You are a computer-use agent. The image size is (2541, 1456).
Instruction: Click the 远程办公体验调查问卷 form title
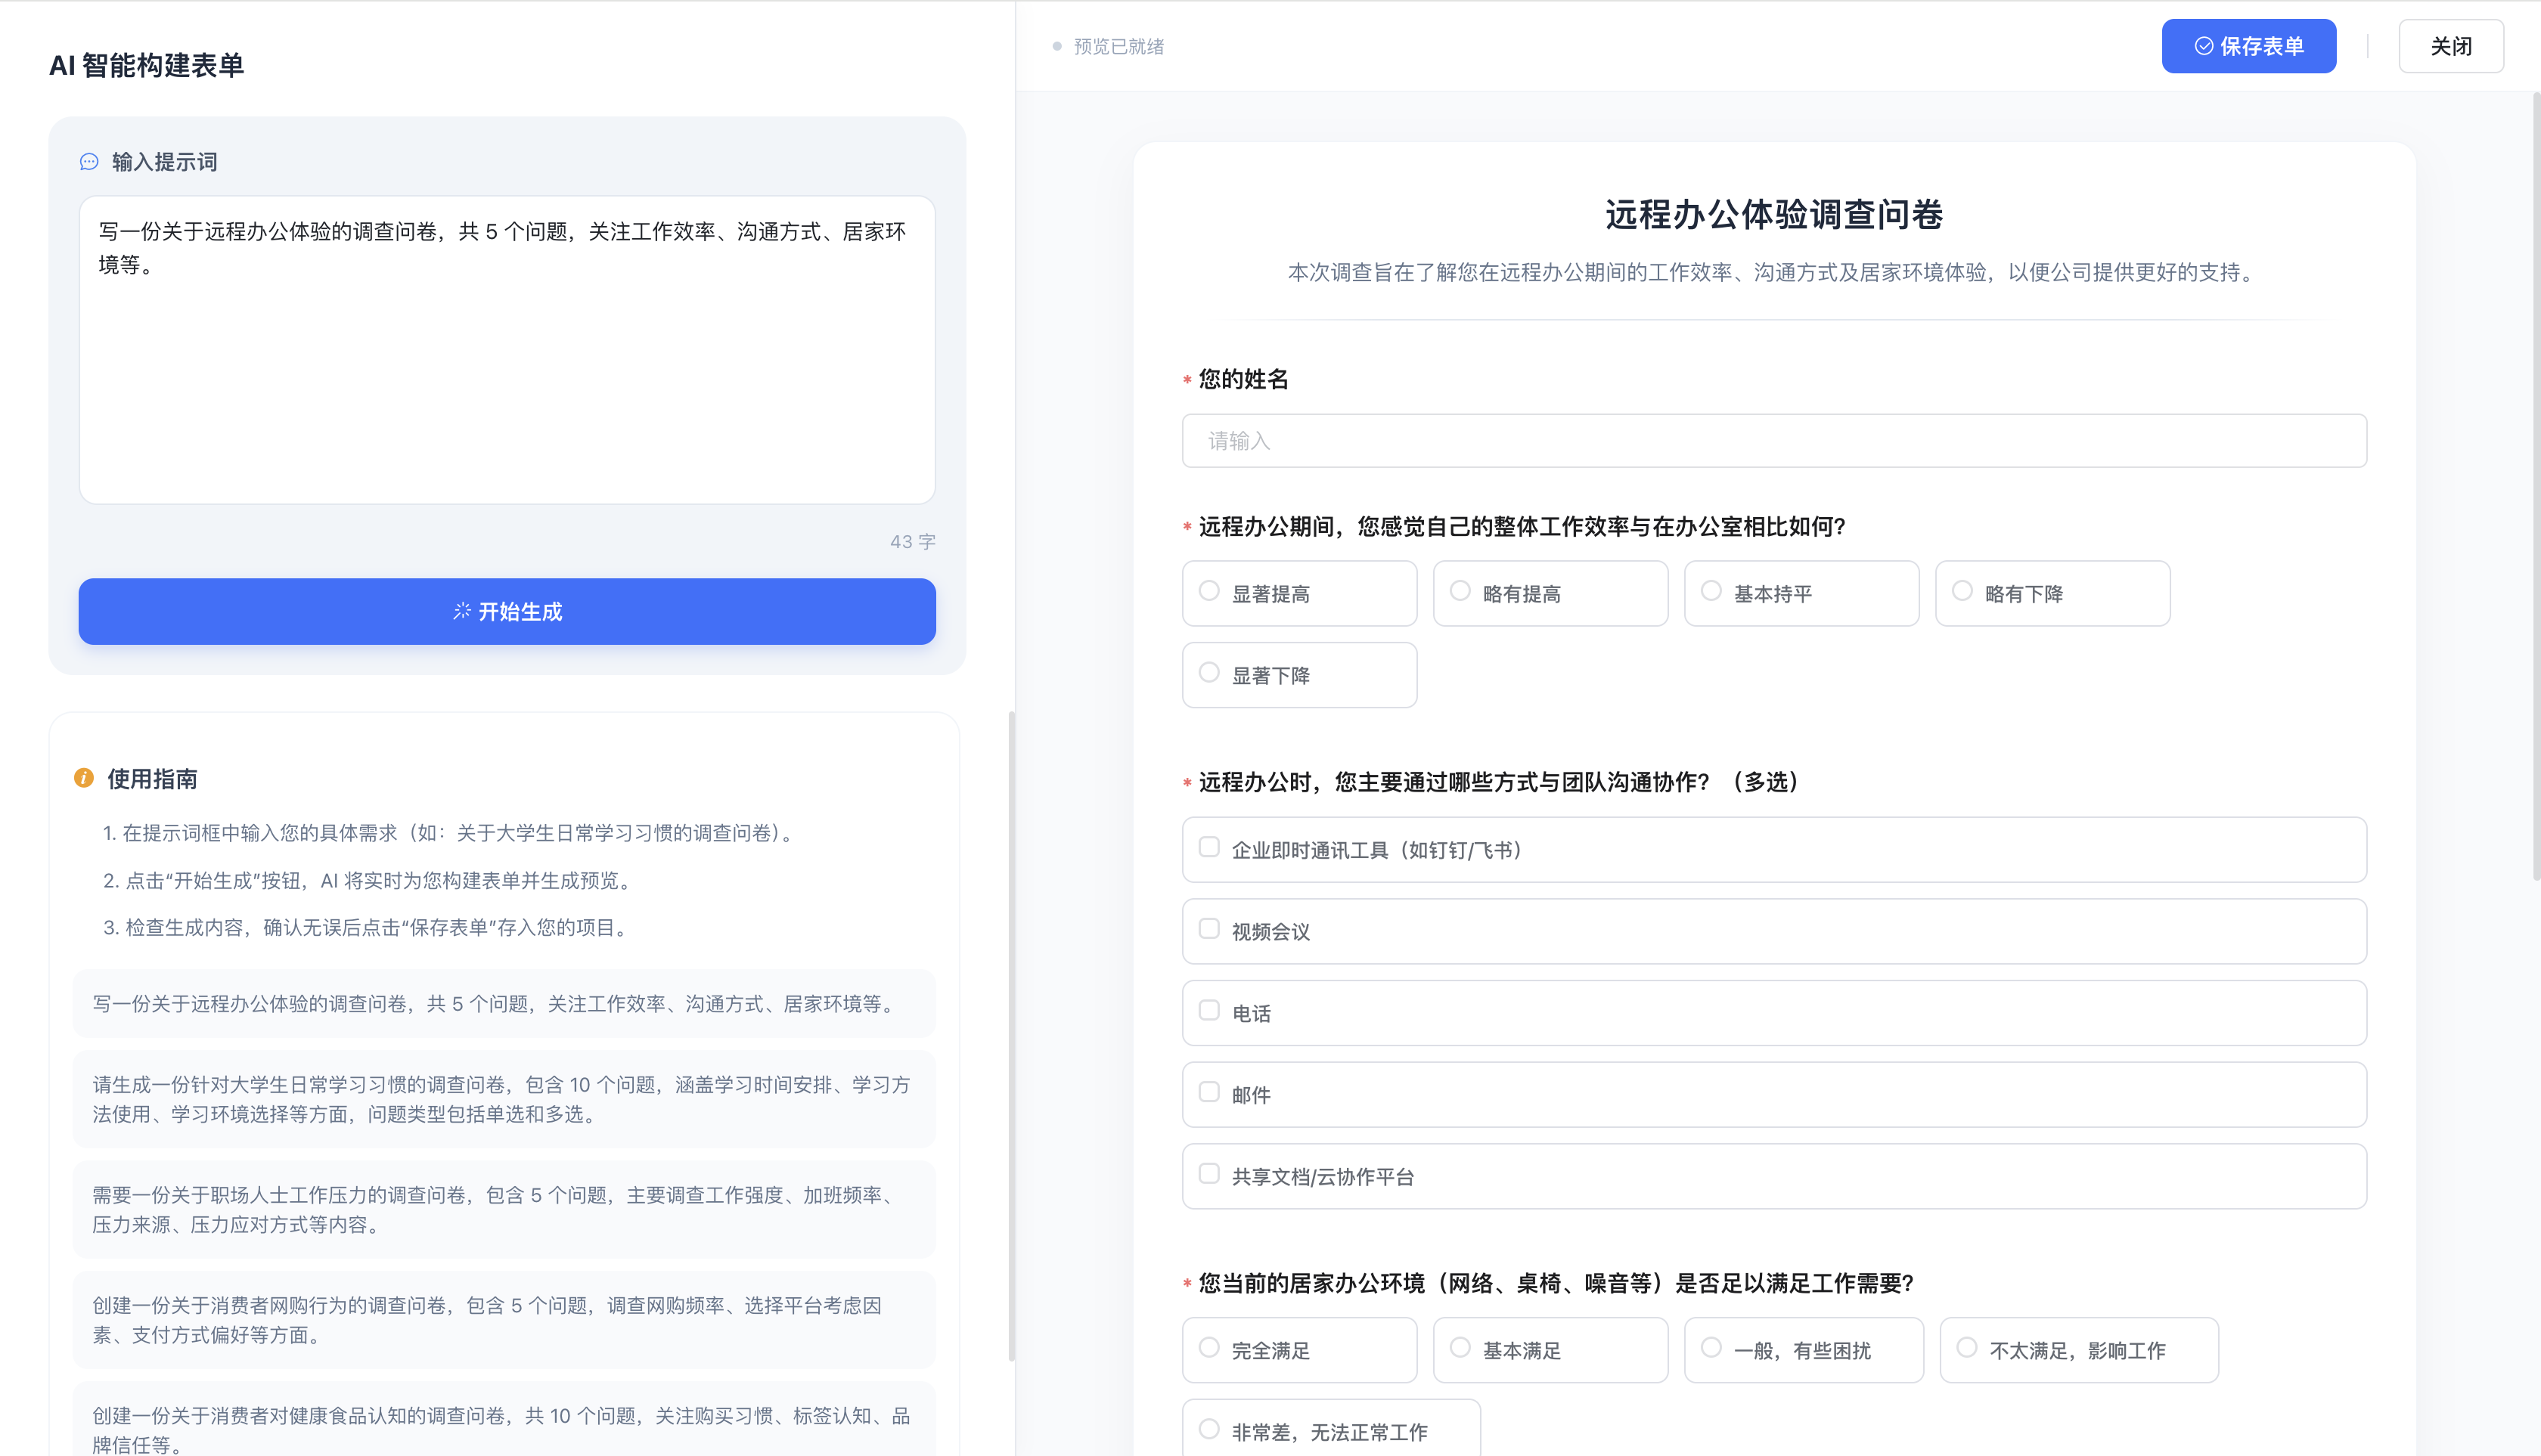(1773, 214)
